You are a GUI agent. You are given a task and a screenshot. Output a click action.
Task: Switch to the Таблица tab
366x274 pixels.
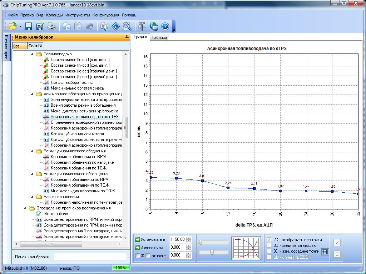tap(159, 37)
